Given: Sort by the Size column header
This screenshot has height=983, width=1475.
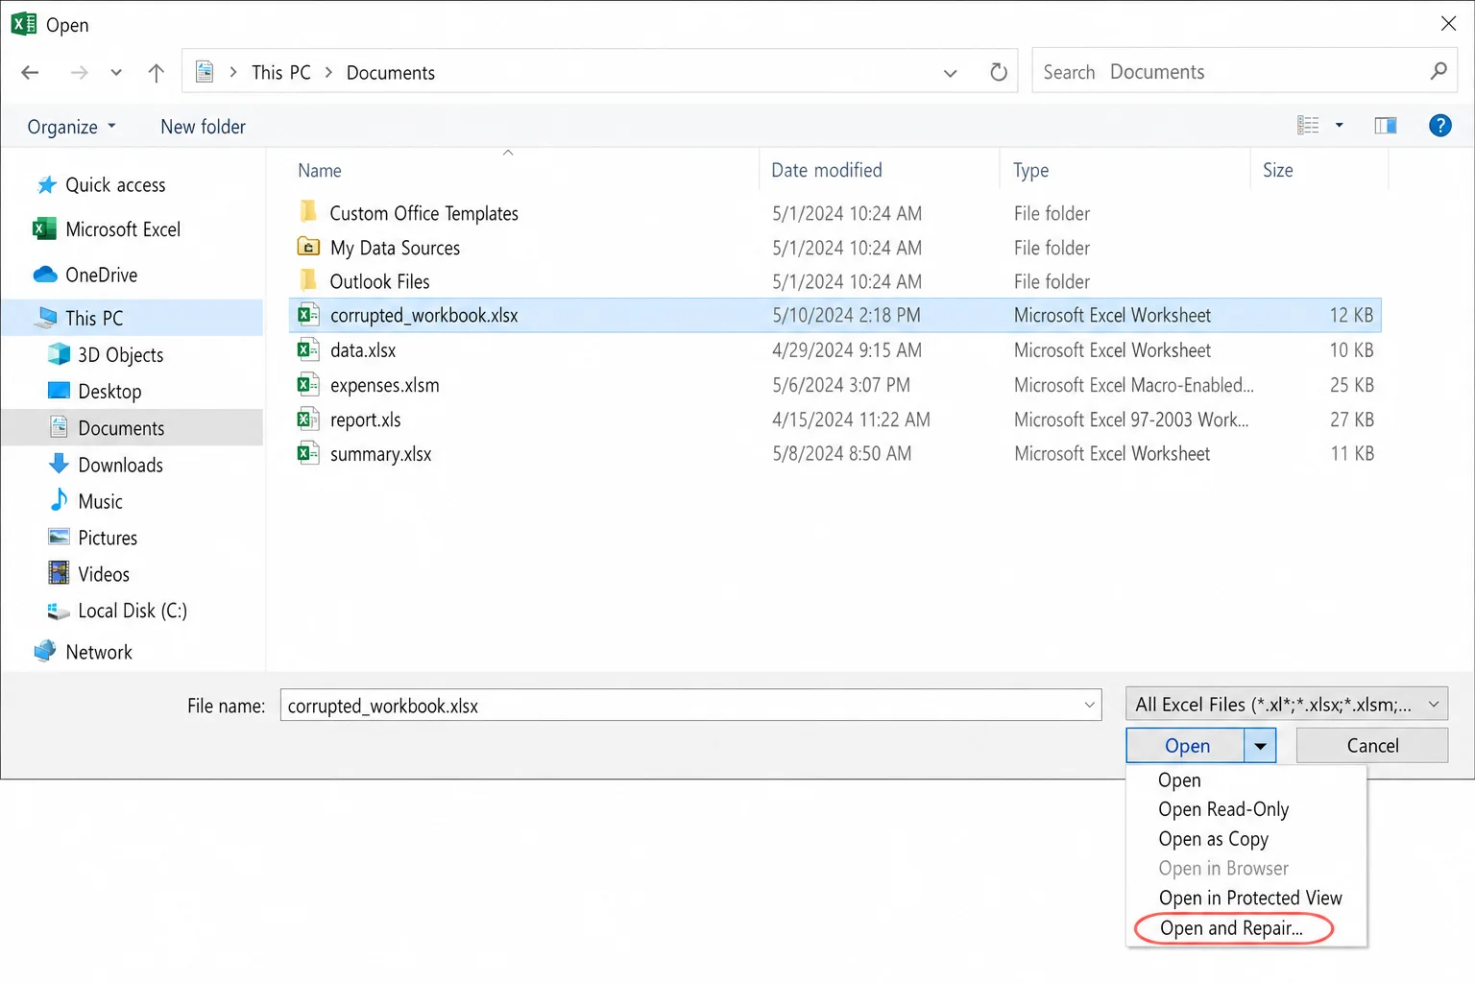Looking at the screenshot, I should 1278,170.
